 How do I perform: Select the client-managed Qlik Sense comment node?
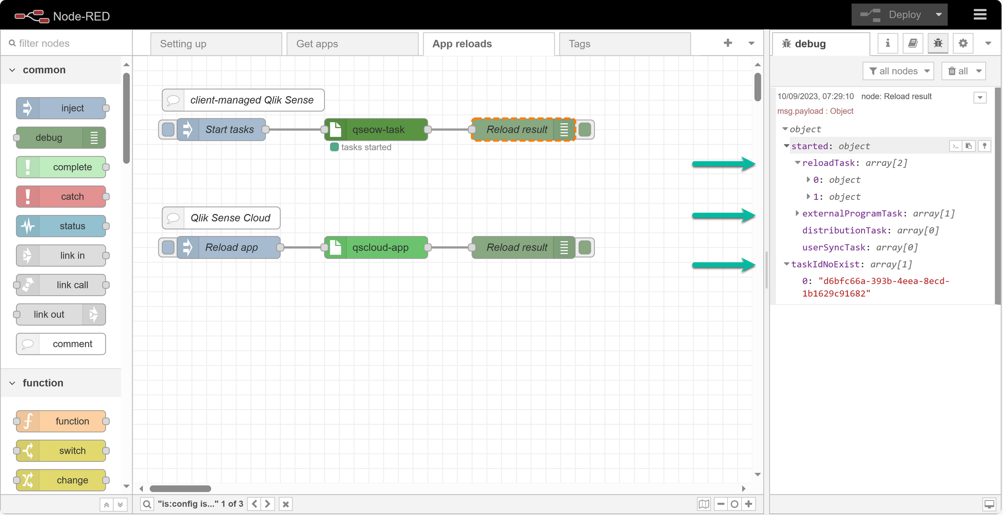point(243,100)
